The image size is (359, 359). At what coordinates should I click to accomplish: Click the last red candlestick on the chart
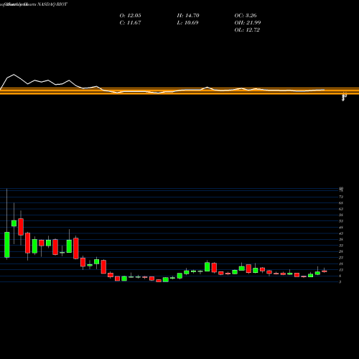point(325,271)
